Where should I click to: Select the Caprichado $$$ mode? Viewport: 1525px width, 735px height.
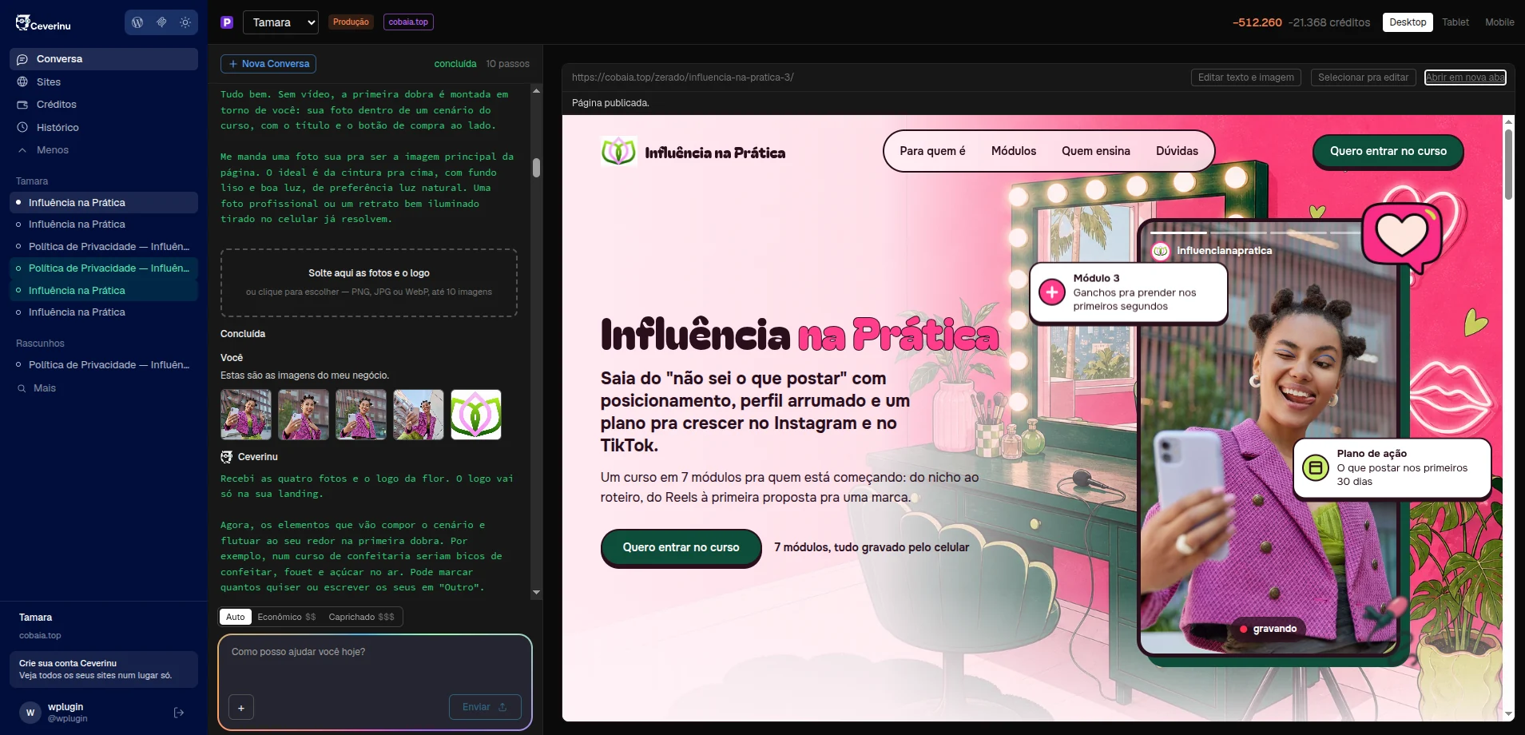[x=362, y=617]
